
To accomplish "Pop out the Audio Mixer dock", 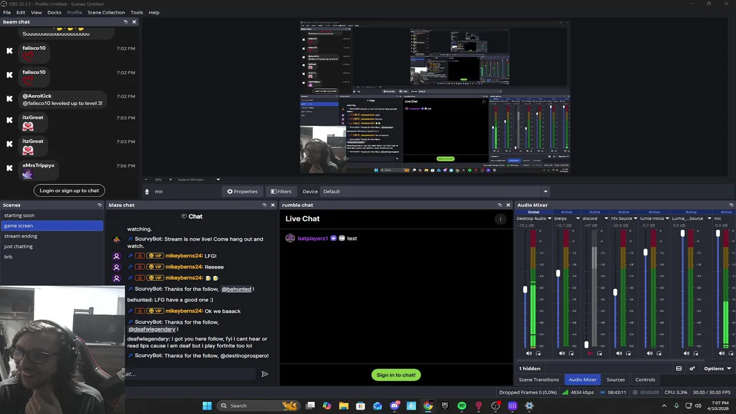I will coord(731,205).
